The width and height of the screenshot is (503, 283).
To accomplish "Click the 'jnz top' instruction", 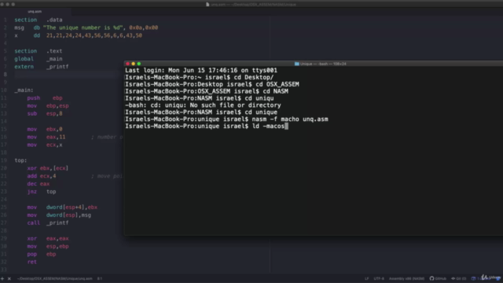I will click(42, 192).
